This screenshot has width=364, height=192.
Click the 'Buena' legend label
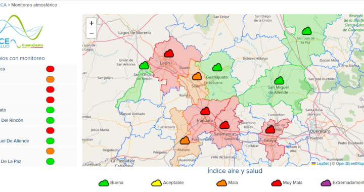click(117, 183)
